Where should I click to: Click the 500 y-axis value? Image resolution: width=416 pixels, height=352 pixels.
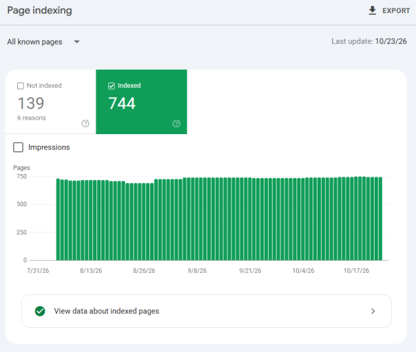click(x=22, y=204)
